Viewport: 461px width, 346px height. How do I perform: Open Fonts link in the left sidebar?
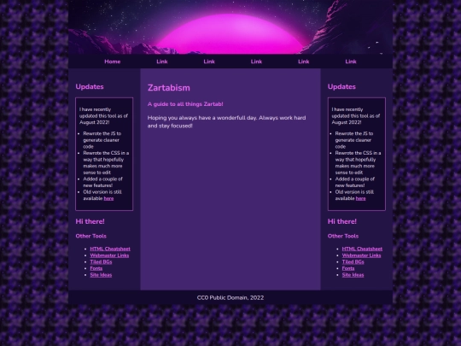[96, 268]
